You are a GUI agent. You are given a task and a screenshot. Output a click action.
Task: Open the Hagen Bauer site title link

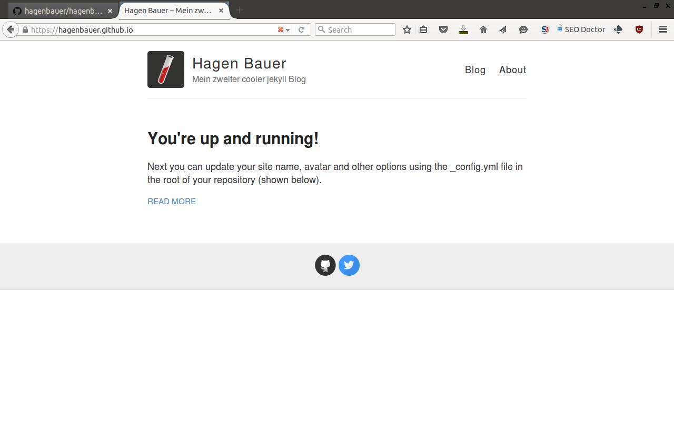click(239, 63)
